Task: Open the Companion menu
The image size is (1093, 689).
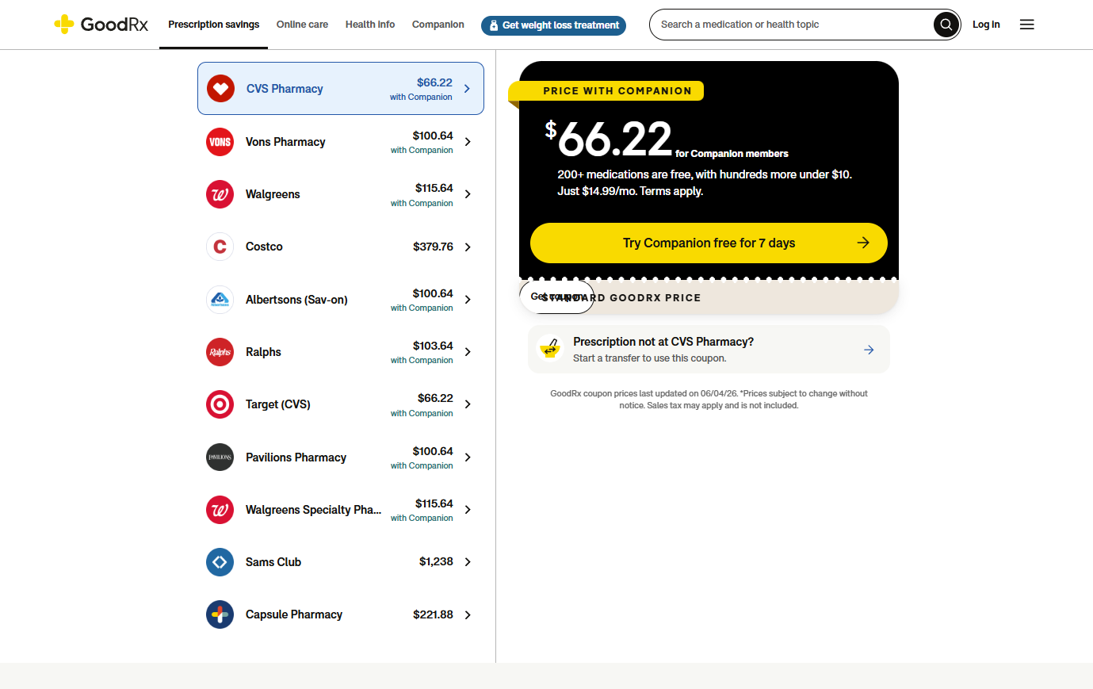Action: point(438,25)
